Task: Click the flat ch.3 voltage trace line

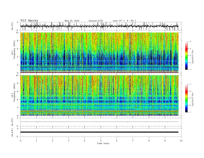Action: [99, 122]
